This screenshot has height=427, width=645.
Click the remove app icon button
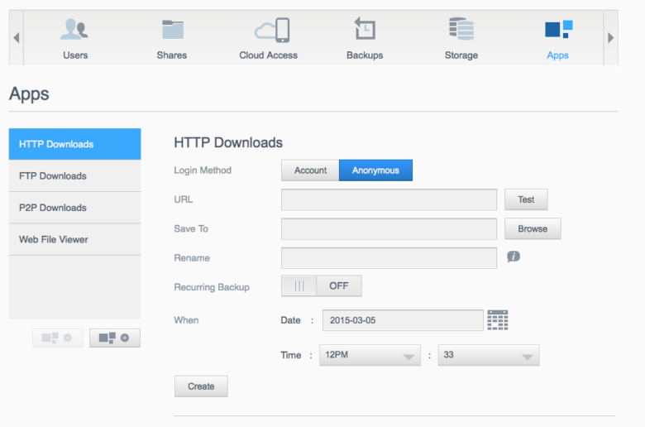[58, 338]
